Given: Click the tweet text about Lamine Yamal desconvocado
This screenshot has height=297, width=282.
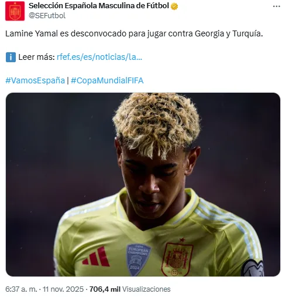Looking at the screenshot, I should pyautogui.click(x=134, y=33).
